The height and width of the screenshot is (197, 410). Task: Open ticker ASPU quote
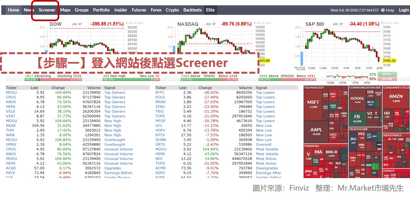pos(160,173)
